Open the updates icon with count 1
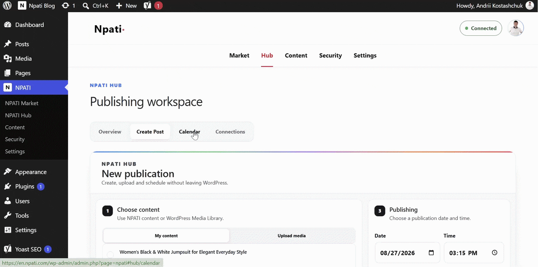This screenshot has height=267, width=538. [65, 6]
